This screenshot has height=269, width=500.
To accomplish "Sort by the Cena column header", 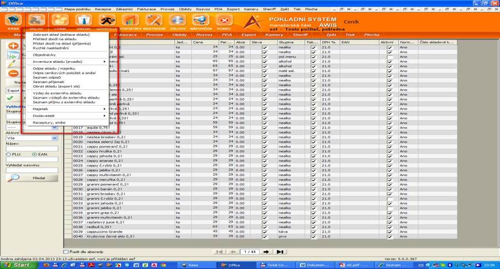I will [x=205, y=42].
